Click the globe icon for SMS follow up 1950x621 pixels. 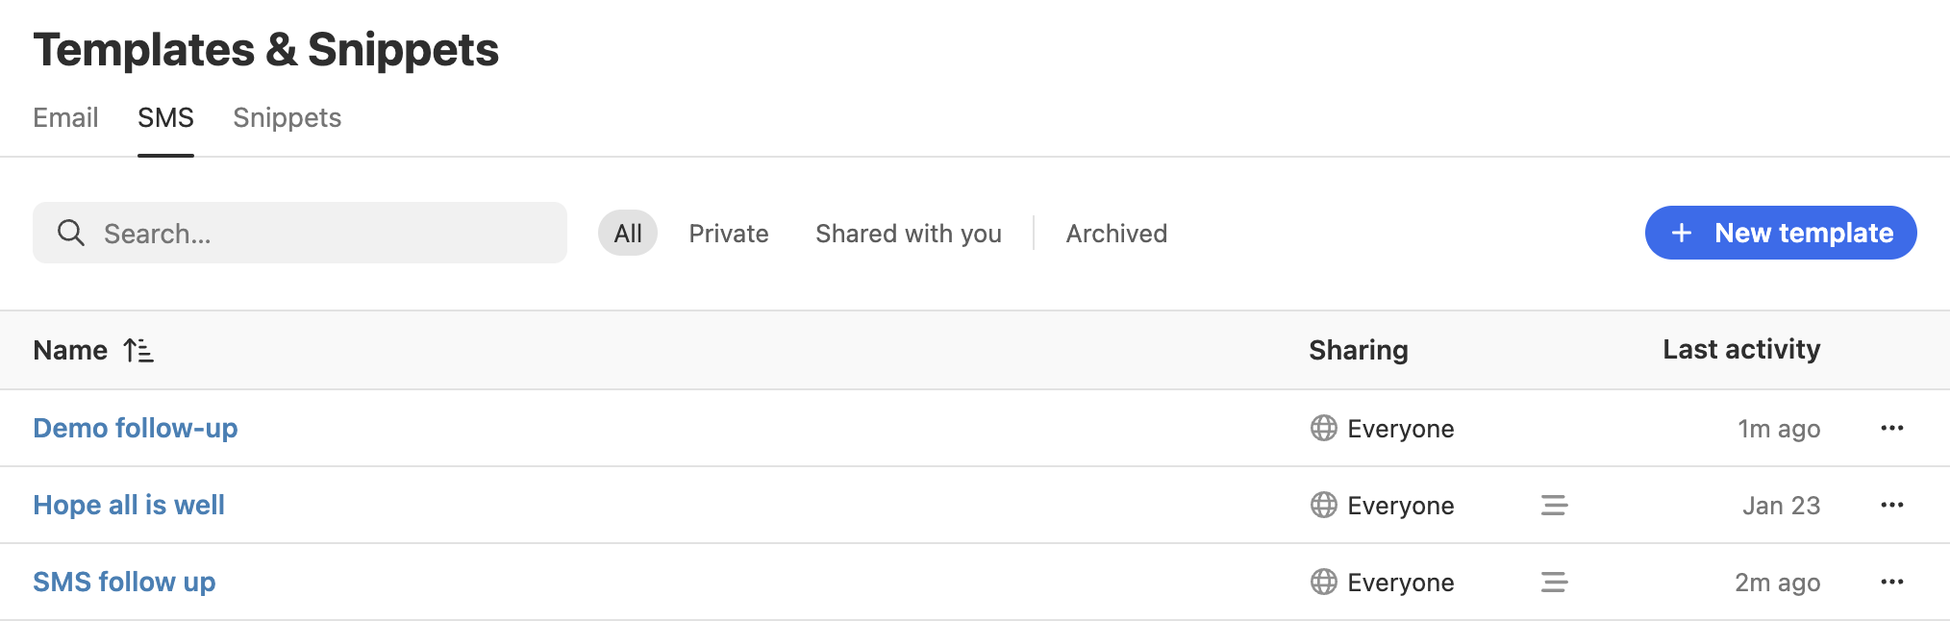1323,582
